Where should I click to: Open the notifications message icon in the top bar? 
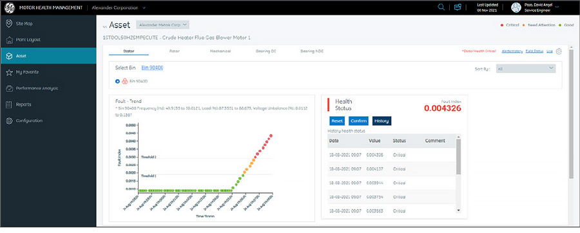pyautogui.click(x=458, y=7)
